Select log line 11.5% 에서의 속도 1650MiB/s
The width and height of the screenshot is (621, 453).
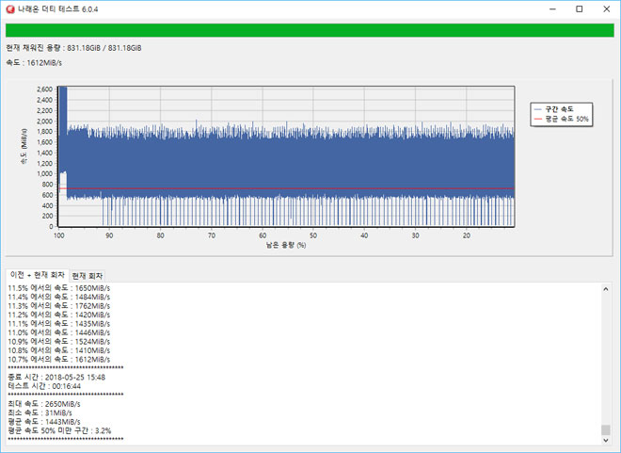(59, 288)
